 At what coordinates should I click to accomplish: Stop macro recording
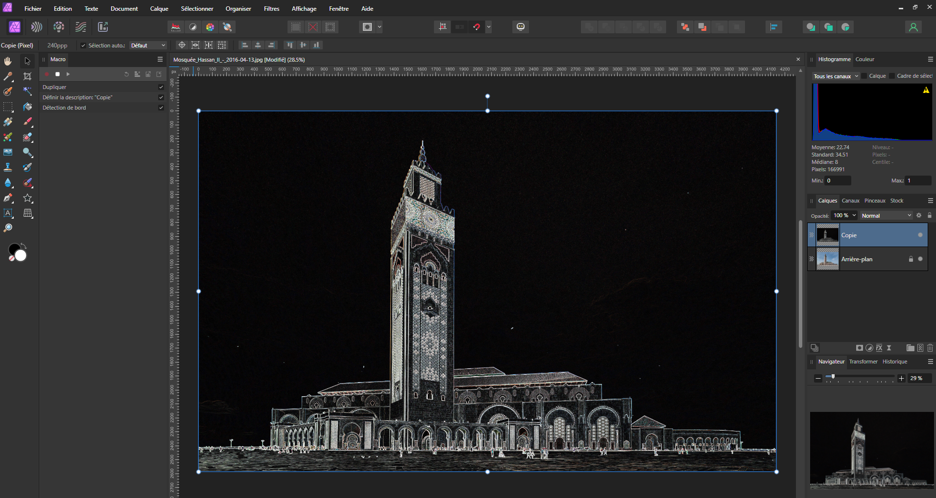(x=57, y=74)
